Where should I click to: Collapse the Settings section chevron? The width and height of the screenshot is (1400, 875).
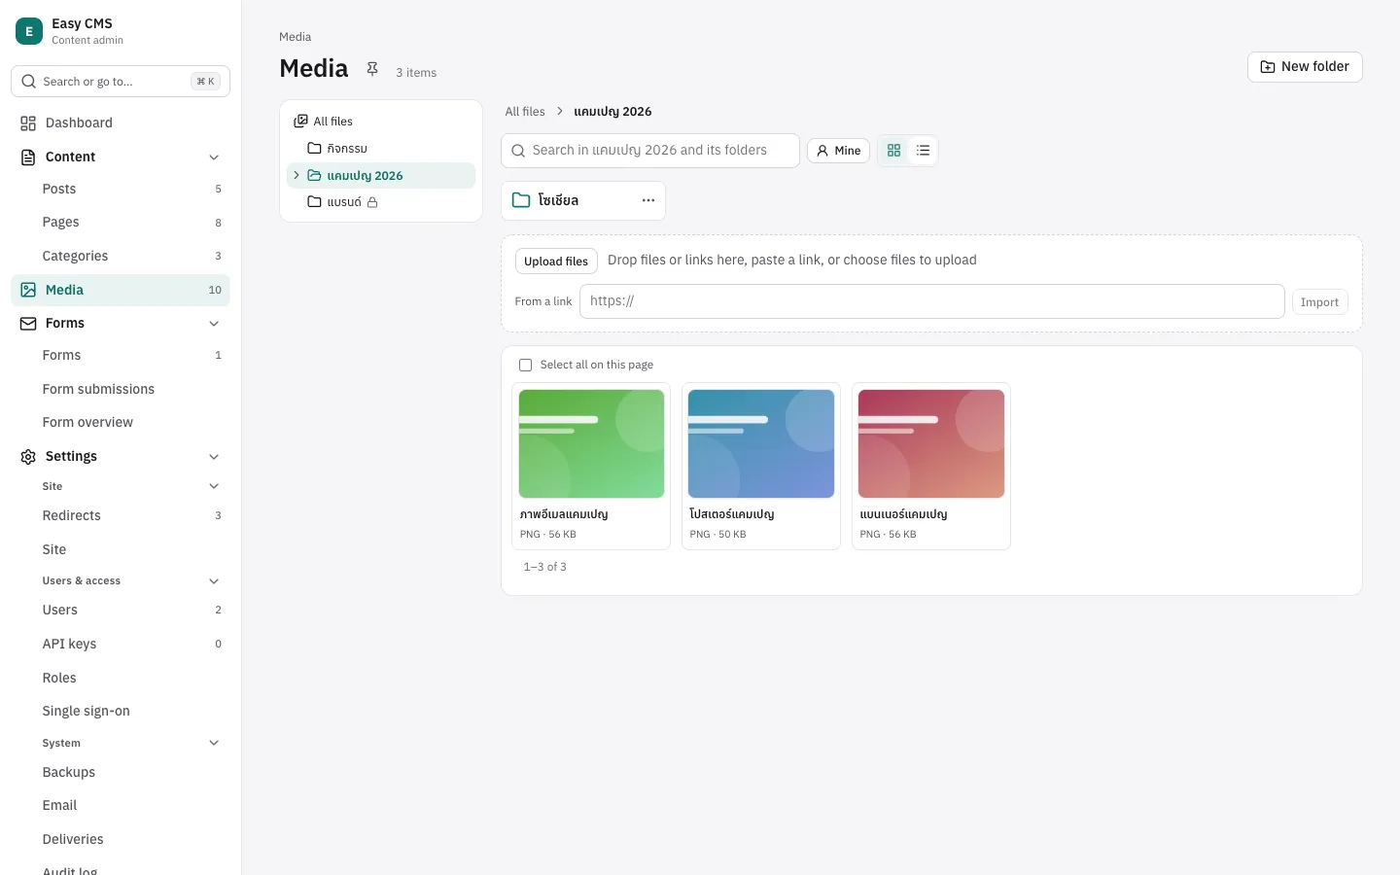point(214,457)
